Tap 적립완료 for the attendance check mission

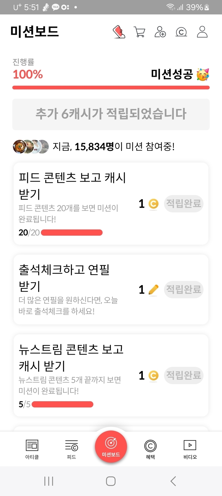click(x=184, y=289)
